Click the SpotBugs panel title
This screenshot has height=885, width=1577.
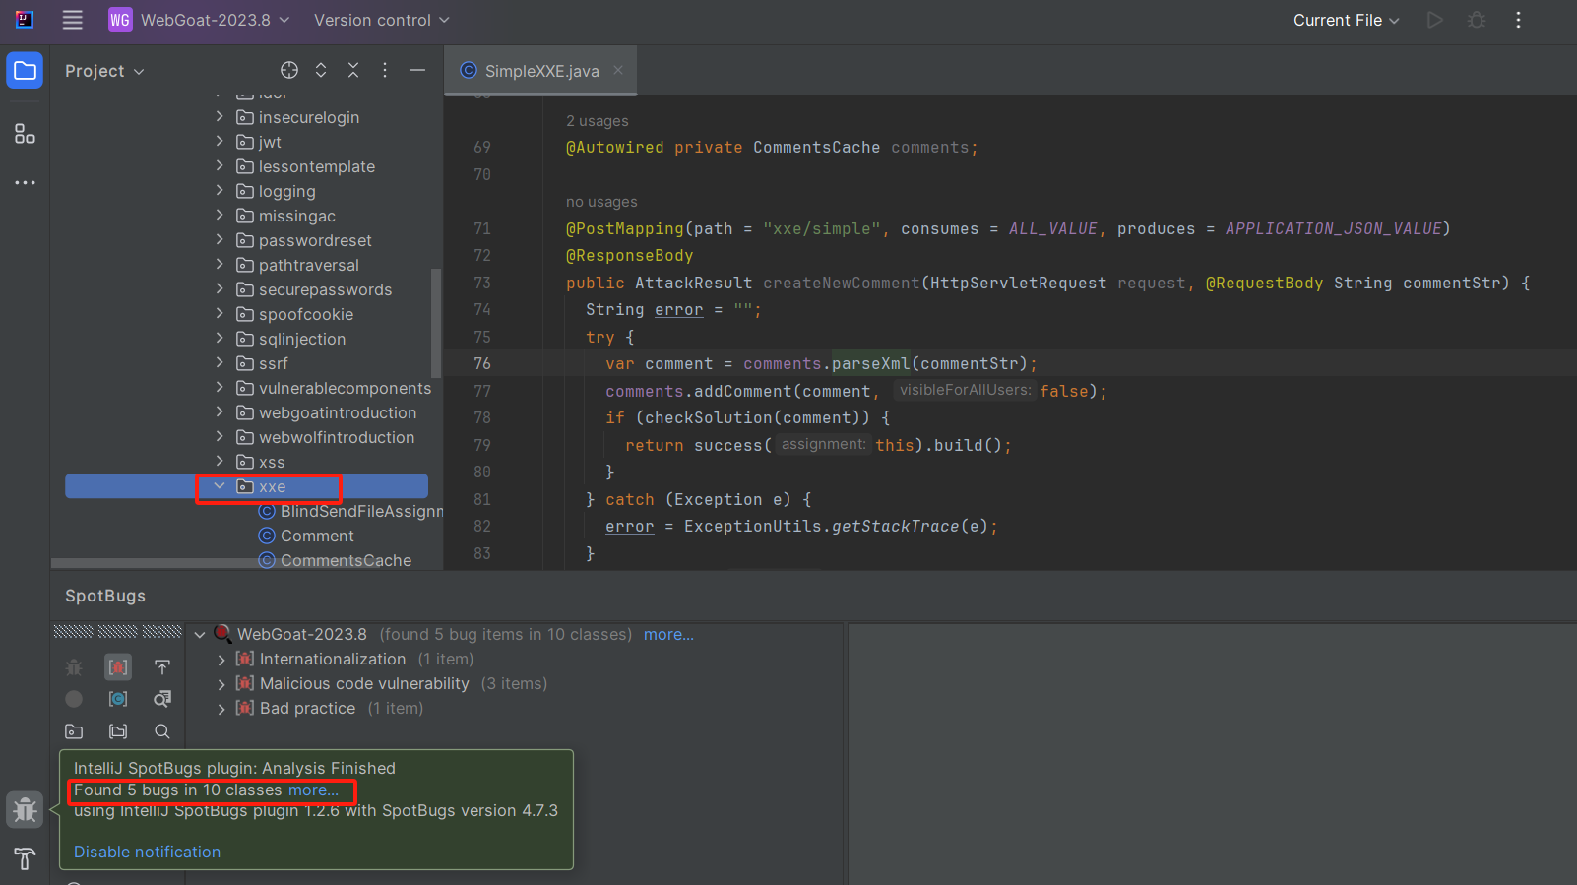pos(105,596)
